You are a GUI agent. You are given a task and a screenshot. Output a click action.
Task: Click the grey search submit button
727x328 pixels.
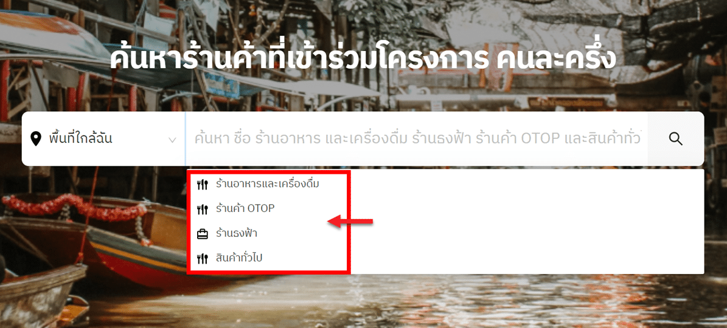(676, 138)
